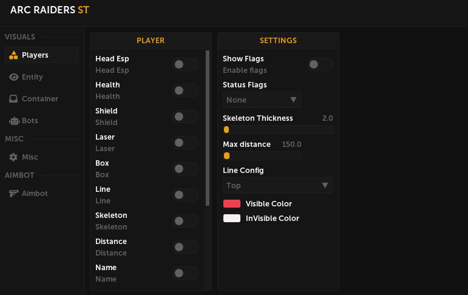
Task: Open the Status Flags dropdown
Action: tap(262, 100)
